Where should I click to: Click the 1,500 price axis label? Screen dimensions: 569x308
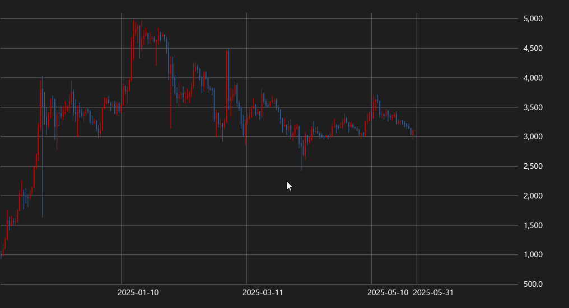click(x=533, y=225)
